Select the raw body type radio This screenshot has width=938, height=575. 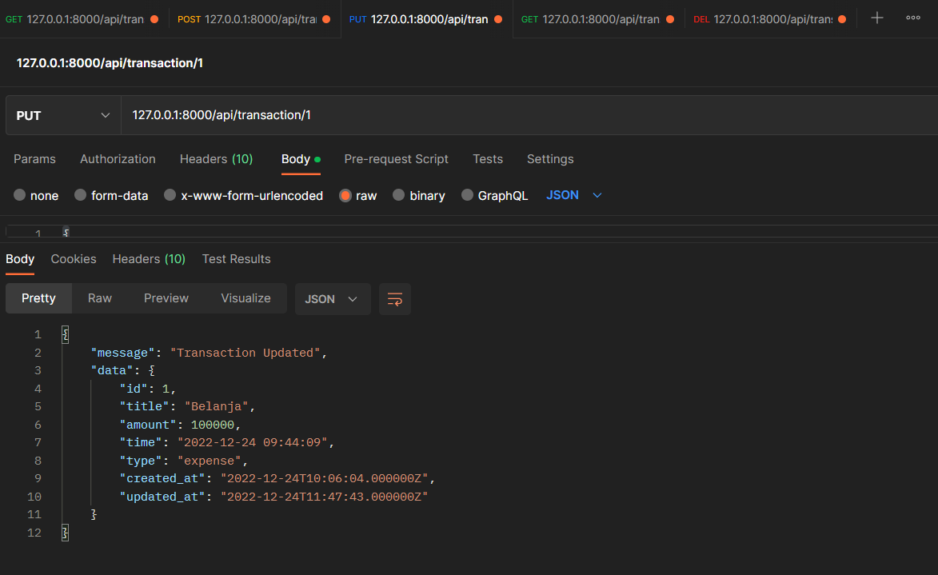(x=345, y=195)
